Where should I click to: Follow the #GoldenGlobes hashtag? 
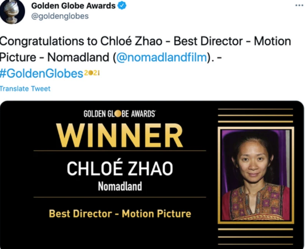point(42,73)
